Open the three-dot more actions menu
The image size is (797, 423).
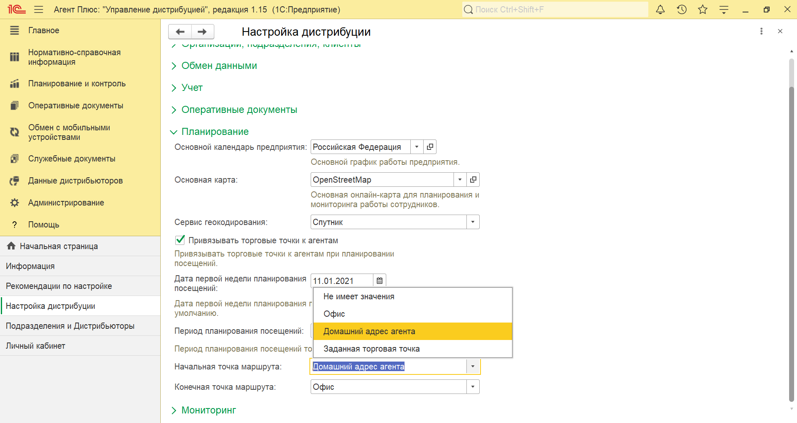coord(761,31)
